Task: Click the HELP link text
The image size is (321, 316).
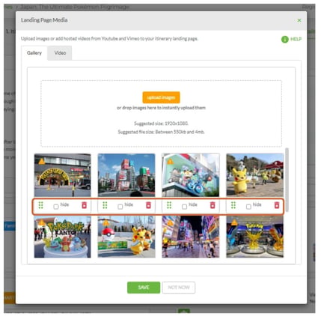Action: pyautogui.click(x=296, y=39)
